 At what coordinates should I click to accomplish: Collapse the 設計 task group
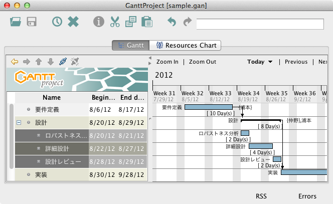[19, 123]
